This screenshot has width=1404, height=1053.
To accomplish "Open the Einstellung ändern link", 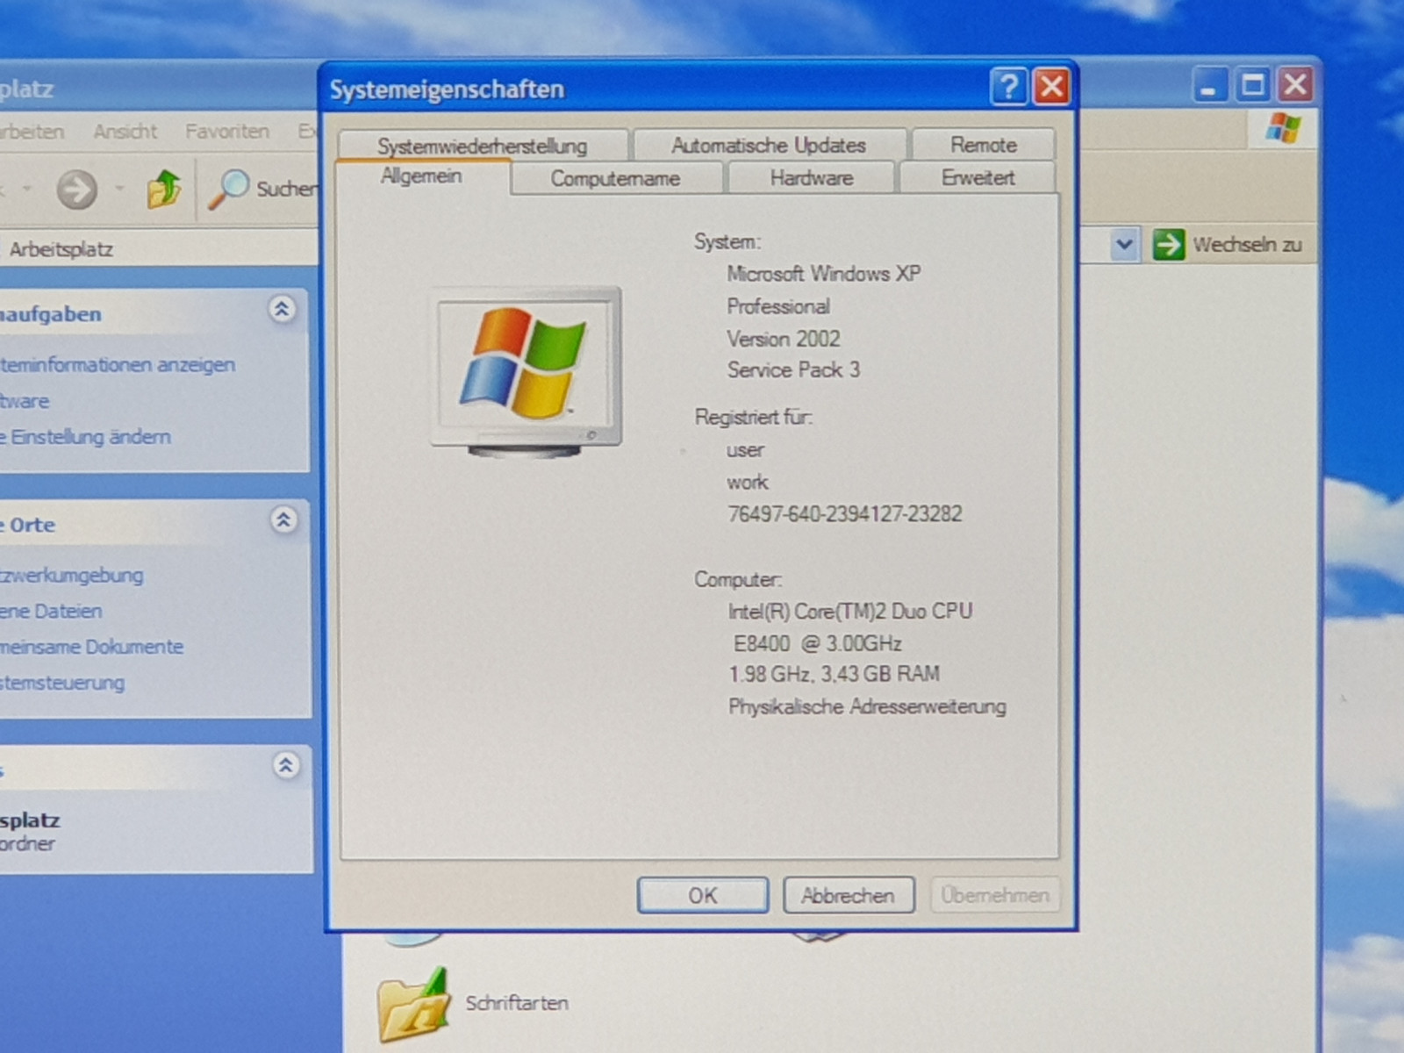I will (x=90, y=437).
